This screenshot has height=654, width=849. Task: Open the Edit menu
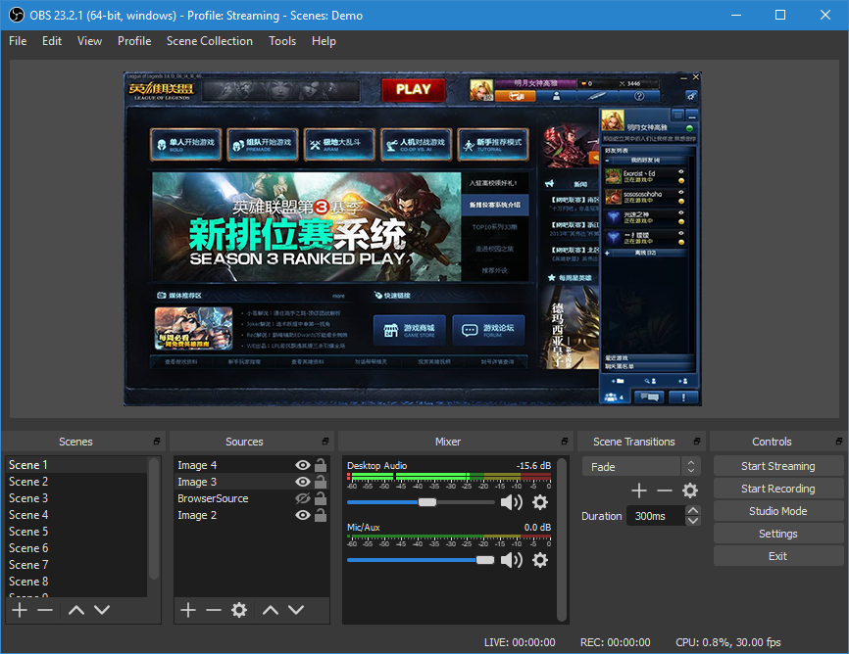(x=52, y=41)
